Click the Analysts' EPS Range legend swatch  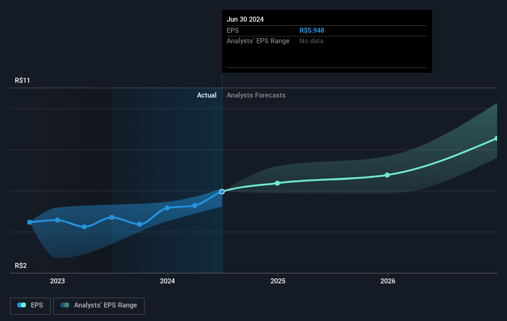click(65, 305)
